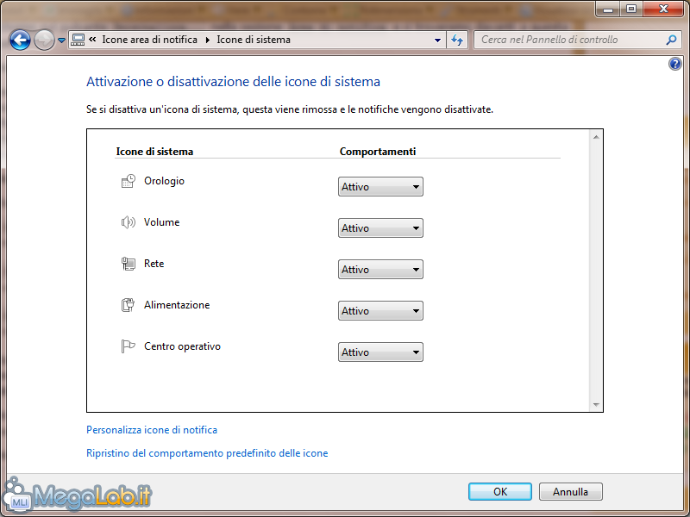Show previous breadcrumb locations chevron

pyautogui.click(x=92, y=39)
